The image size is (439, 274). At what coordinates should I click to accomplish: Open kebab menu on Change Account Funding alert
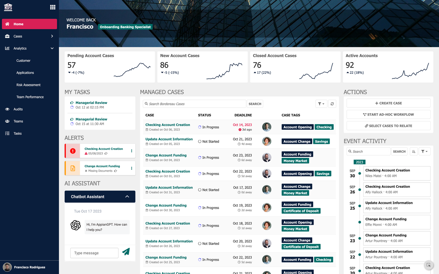tap(132, 168)
